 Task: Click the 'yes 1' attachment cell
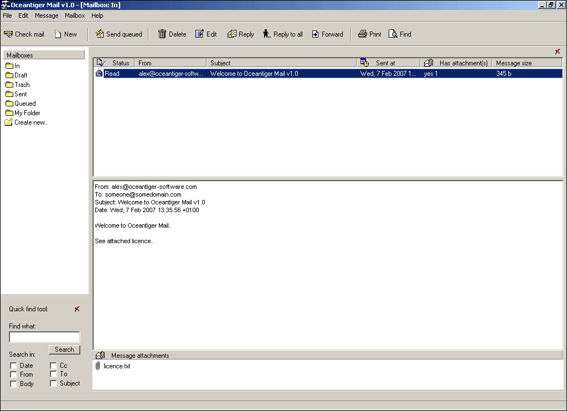pos(431,74)
